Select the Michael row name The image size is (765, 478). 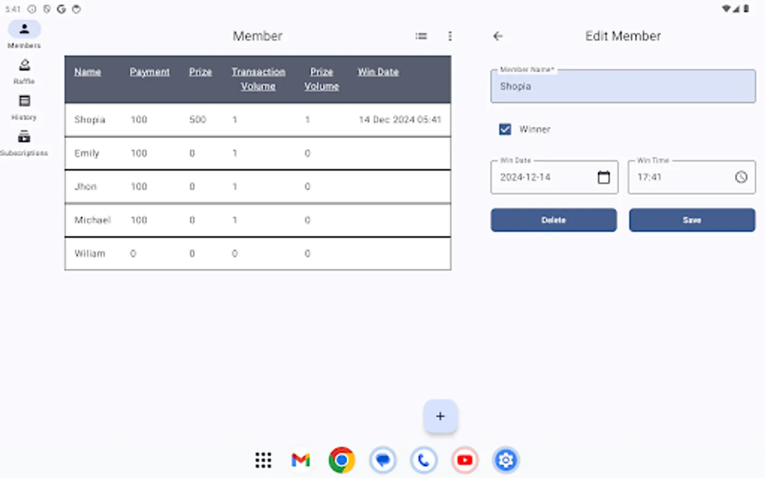92,220
